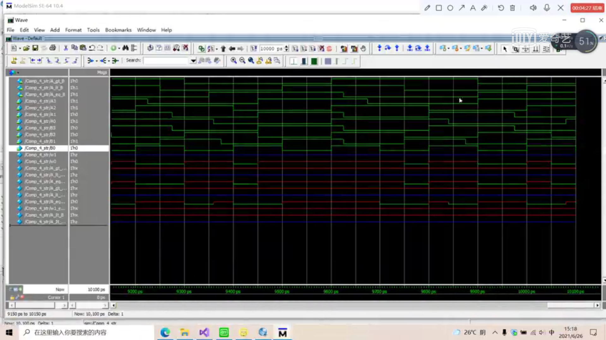The height and width of the screenshot is (340, 606).
Task: Click the Zoom In magnifier icon
Action: [234, 61]
